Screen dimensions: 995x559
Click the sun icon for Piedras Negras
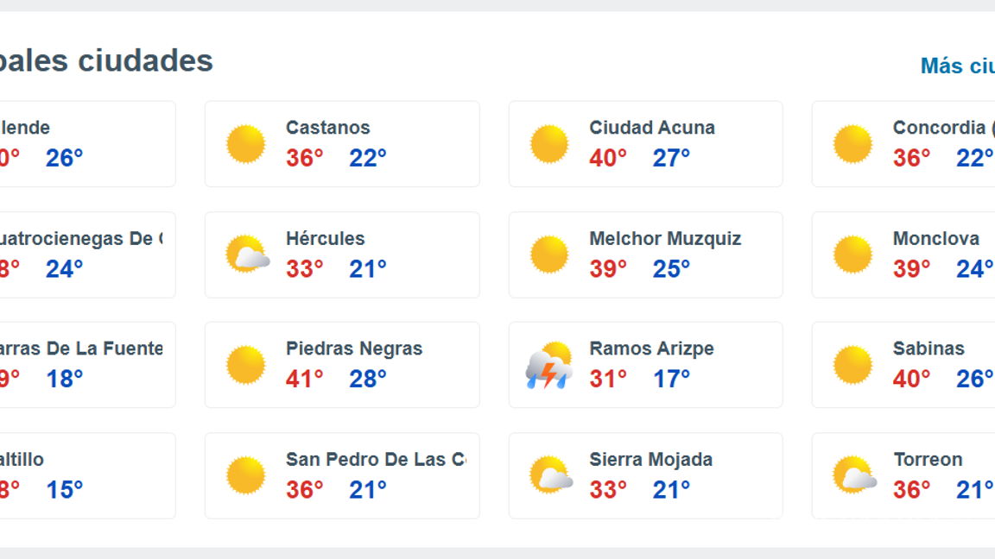[246, 364]
